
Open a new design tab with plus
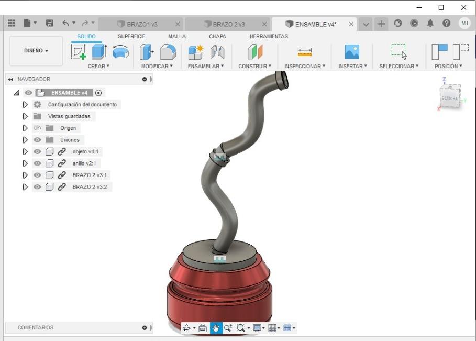pyautogui.click(x=382, y=24)
